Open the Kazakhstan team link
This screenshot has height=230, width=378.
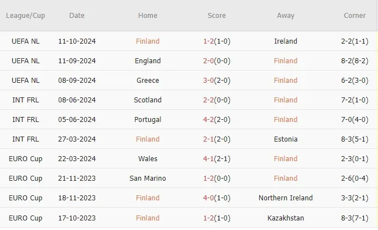pyautogui.click(x=285, y=218)
